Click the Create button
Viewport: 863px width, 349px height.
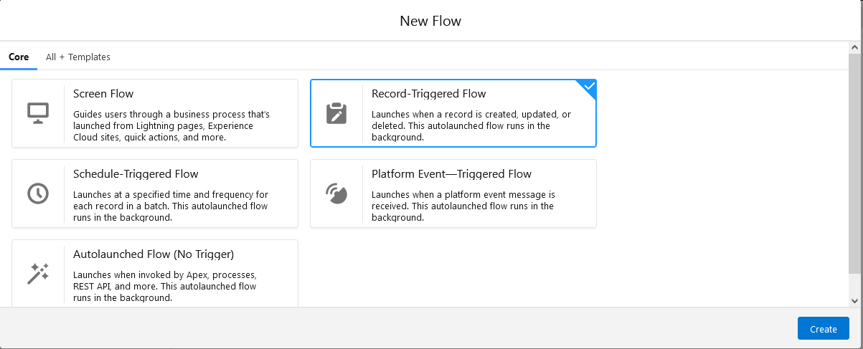(x=824, y=329)
